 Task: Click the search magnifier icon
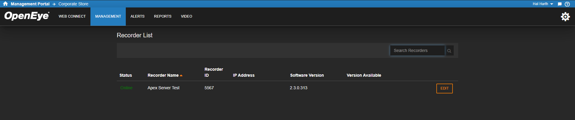(x=449, y=51)
